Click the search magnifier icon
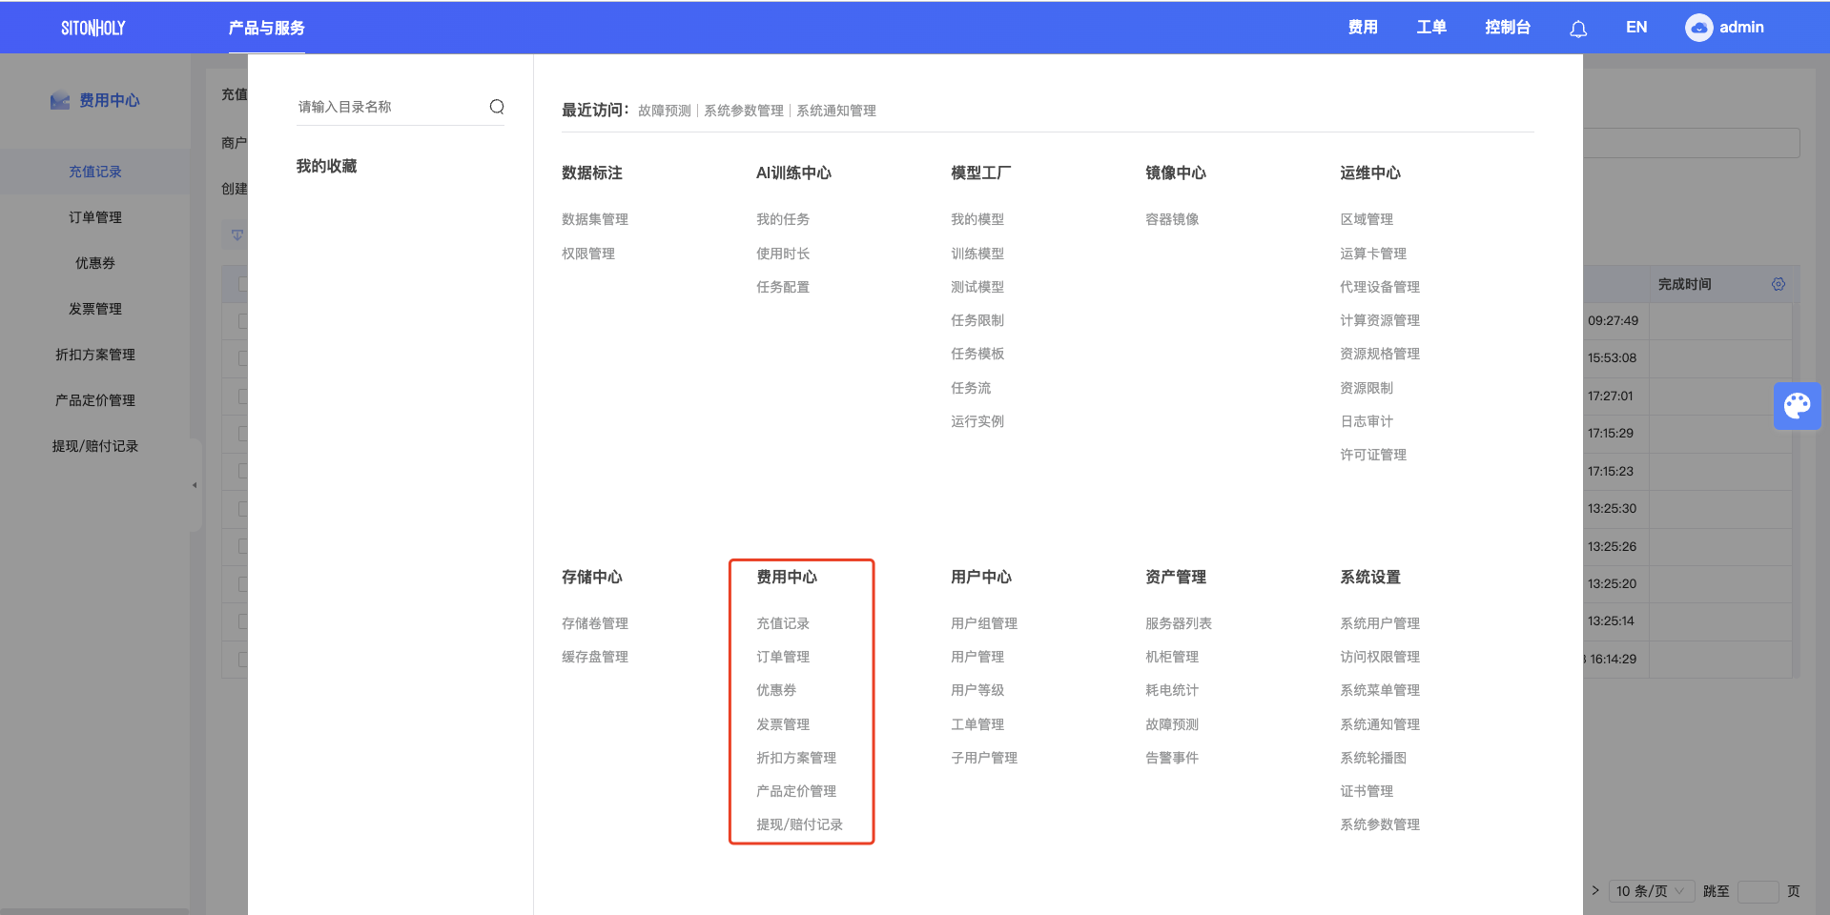The image size is (1830, 915). [497, 107]
